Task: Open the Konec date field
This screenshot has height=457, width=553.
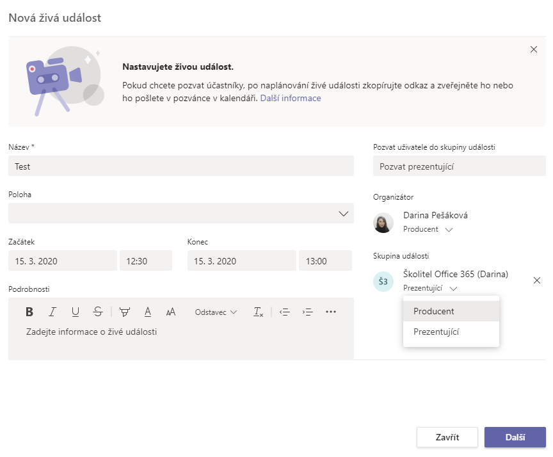Action: tap(241, 261)
